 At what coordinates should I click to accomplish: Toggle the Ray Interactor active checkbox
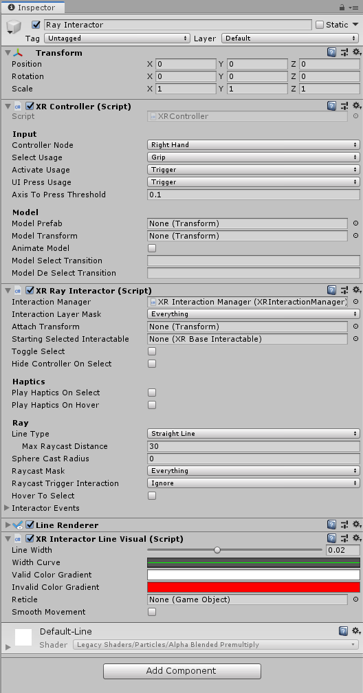tap(36, 25)
